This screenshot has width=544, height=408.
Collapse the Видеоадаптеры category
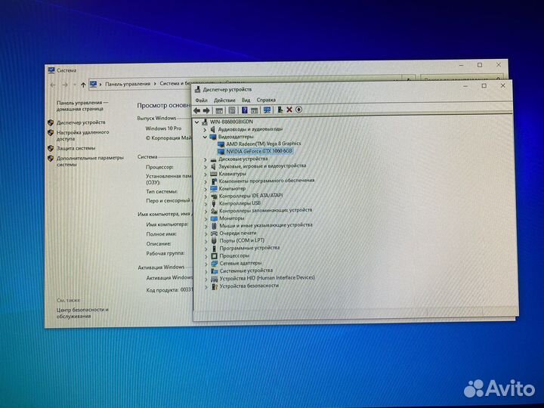point(205,137)
